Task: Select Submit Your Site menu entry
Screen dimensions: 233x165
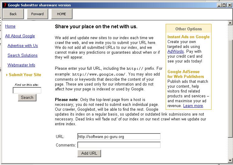Action: pos(25,75)
